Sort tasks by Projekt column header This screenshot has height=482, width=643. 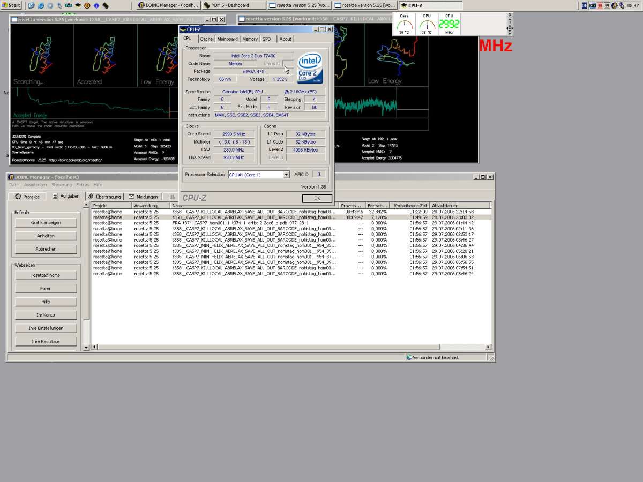(x=111, y=206)
